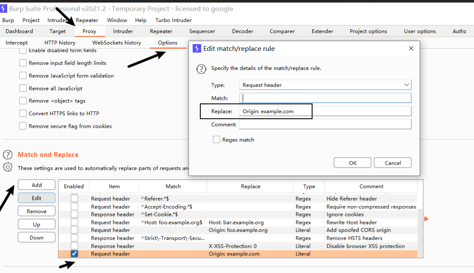Click the Edit rule button
The height and width of the screenshot is (273, 474).
click(x=36, y=198)
